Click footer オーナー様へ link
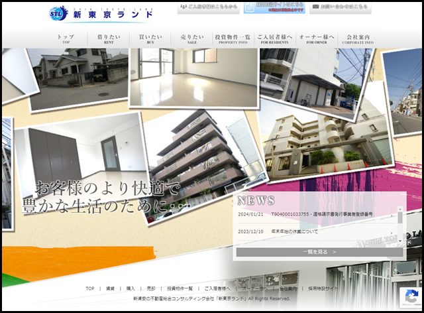This screenshot has width=424, height=313. point(255,288)
